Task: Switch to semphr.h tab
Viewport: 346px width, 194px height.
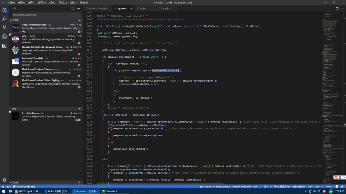Action: (x=166, y=9)
